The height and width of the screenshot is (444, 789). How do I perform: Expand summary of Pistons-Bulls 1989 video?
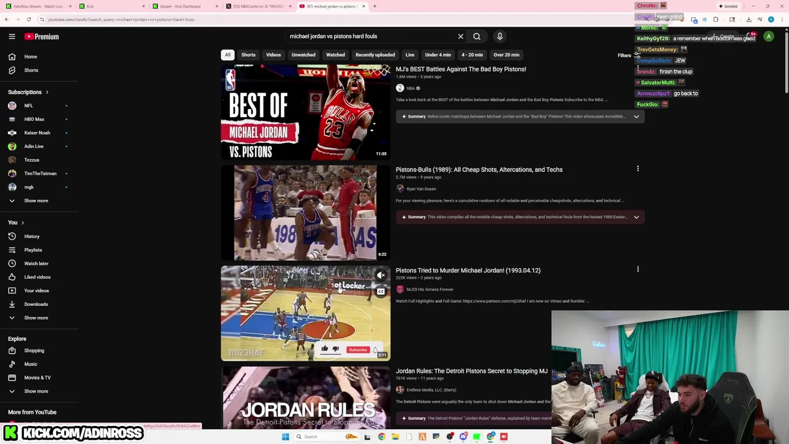click(636, 217)
